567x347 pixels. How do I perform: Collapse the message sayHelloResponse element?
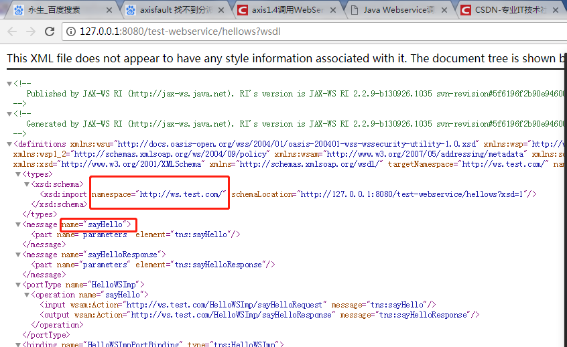18,255
